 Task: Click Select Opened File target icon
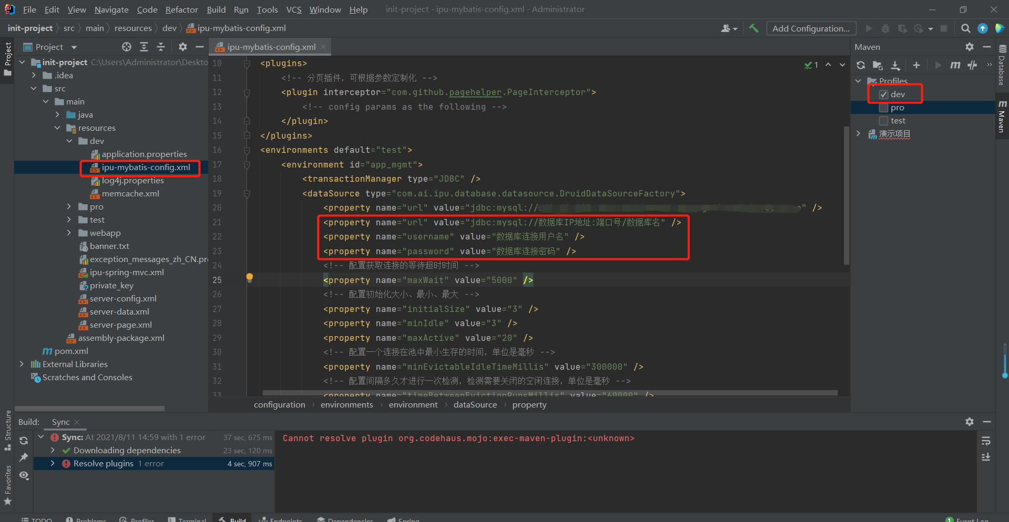coord(127,47)
